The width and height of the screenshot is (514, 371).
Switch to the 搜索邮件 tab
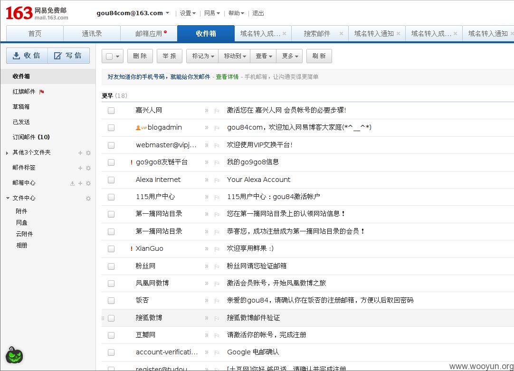pyautogui.click(x=317, y=33)
